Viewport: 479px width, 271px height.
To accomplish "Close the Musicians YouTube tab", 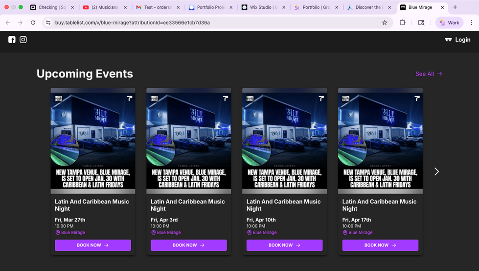I will 125,7.
